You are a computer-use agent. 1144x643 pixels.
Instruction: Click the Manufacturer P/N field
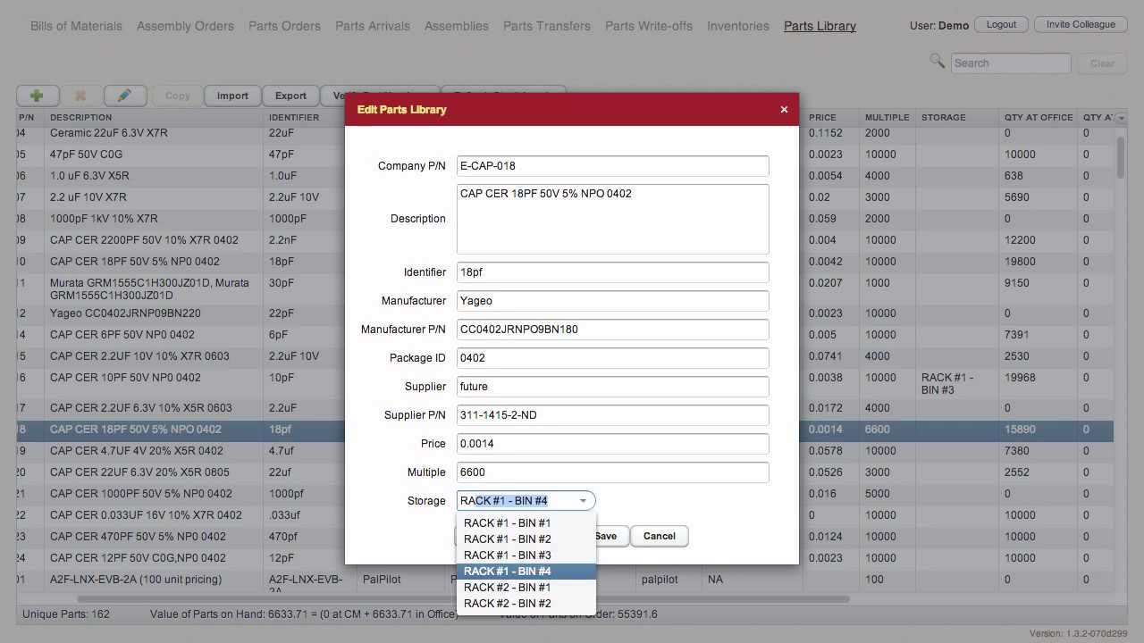tap(612, 330)
